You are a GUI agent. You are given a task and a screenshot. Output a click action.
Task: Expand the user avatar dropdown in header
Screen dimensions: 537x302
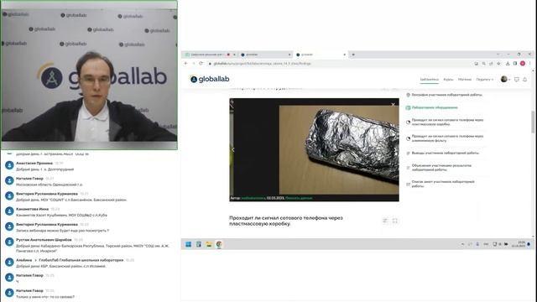pos(505,80)
